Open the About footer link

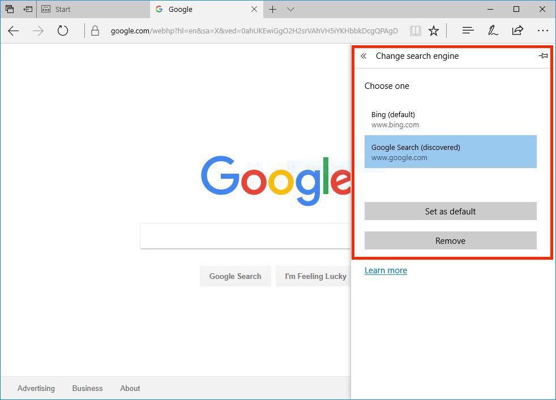pyautogui.click(x=130, y=388)
